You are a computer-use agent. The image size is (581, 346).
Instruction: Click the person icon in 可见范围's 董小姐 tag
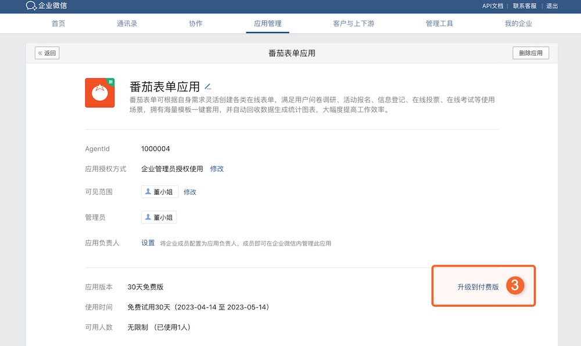click(x=148, y=192)
